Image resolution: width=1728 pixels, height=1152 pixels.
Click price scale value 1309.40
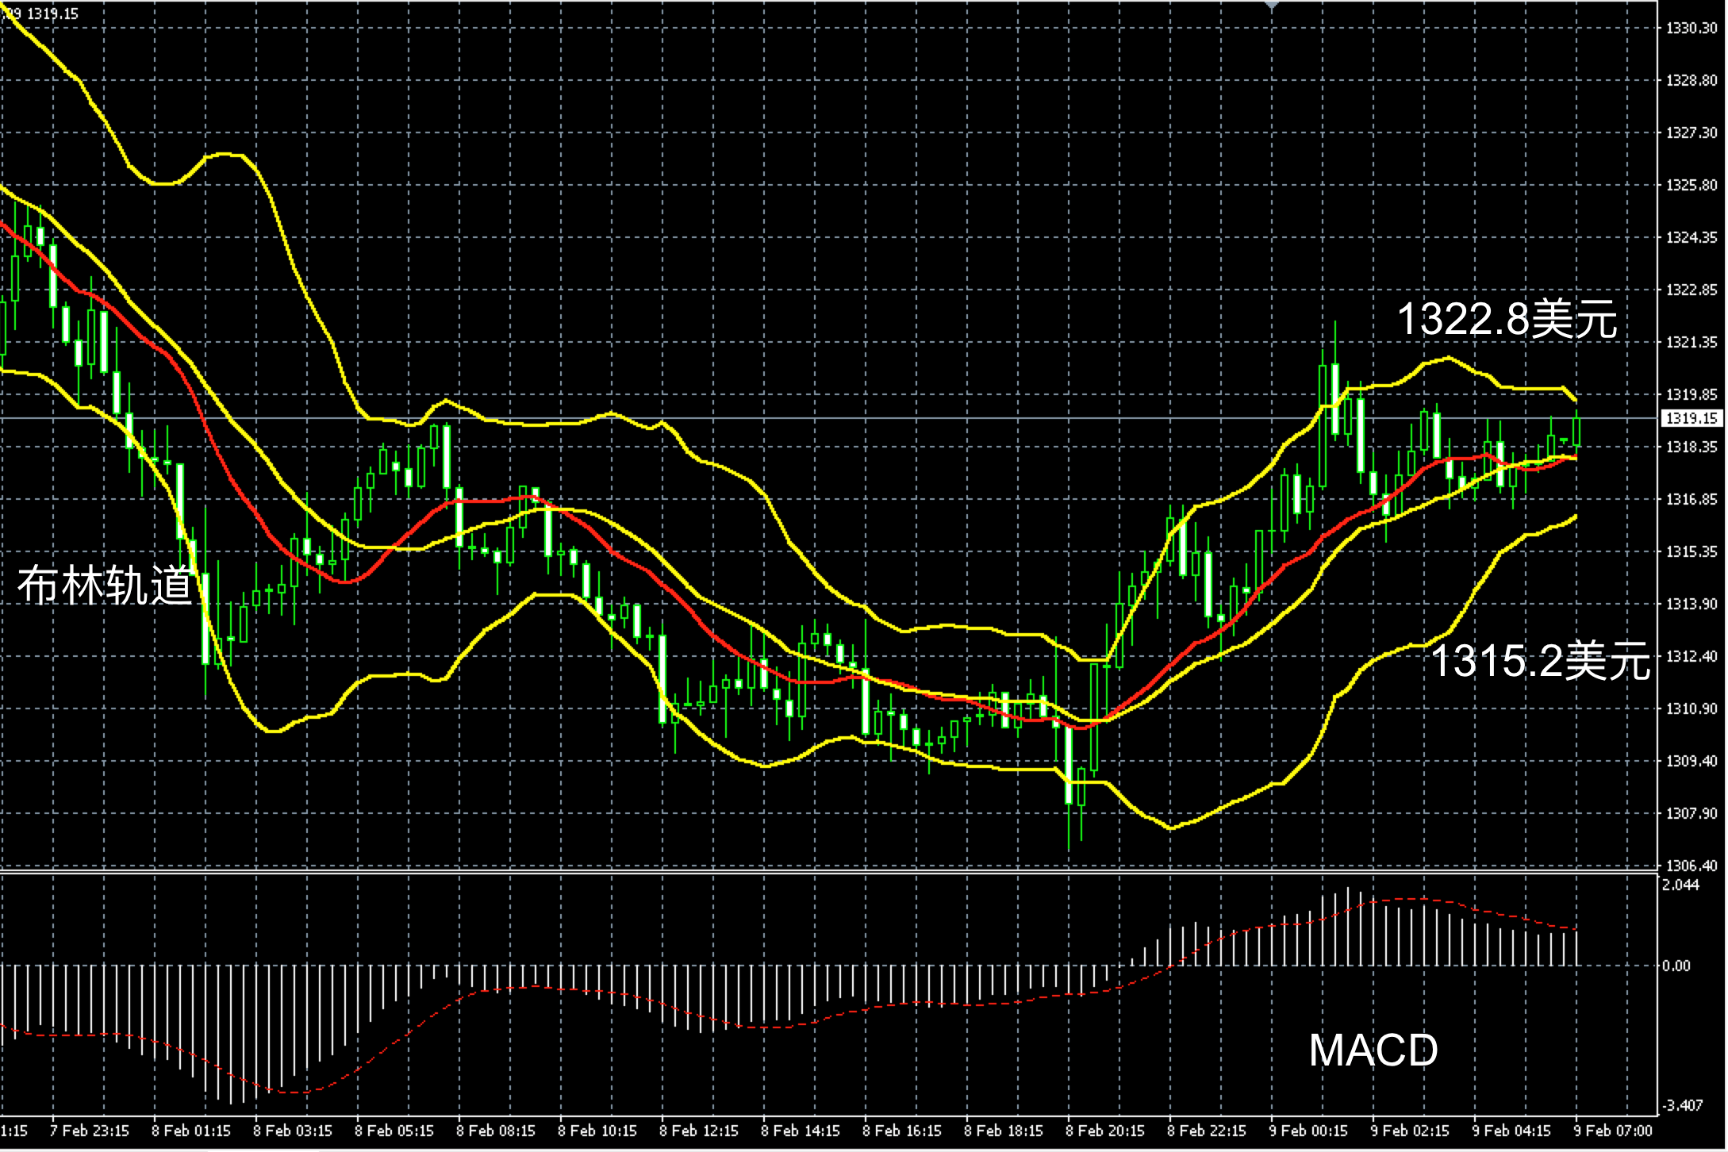(x=1691, y=761)
